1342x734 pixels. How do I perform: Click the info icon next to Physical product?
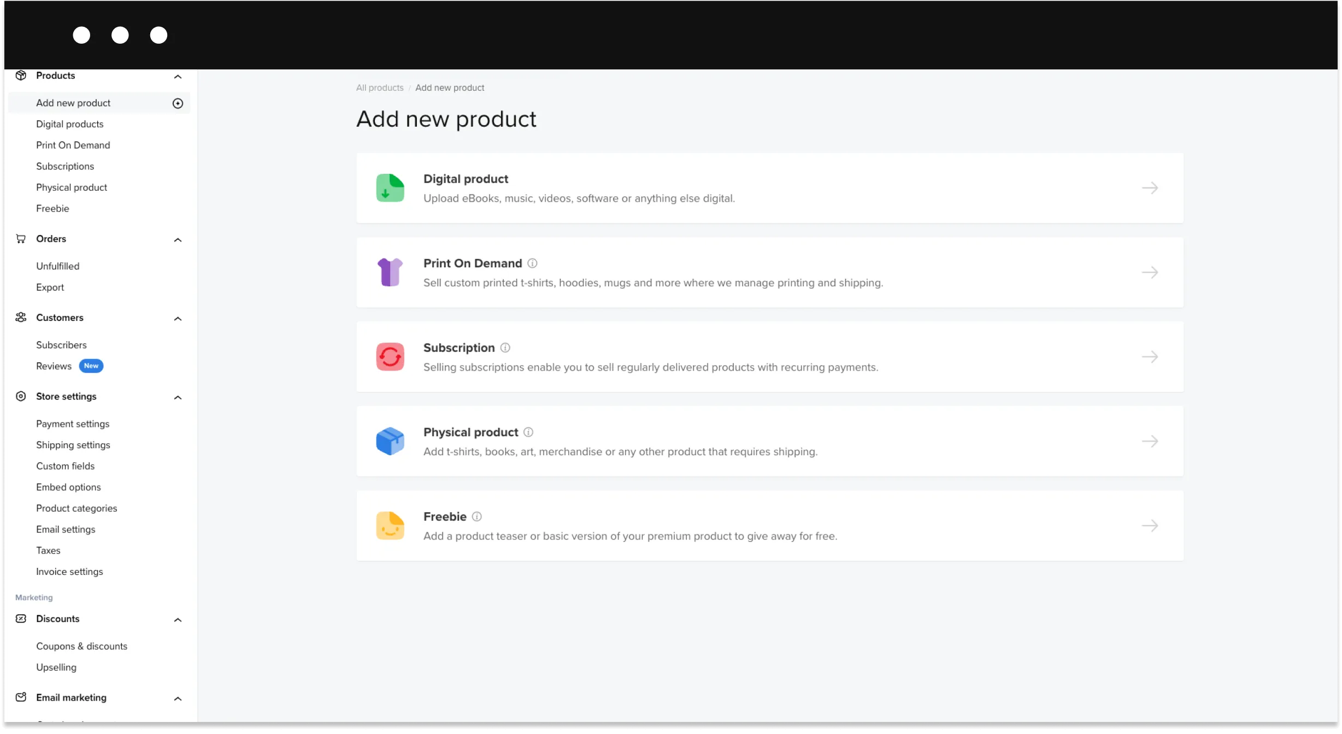(528, 432)
